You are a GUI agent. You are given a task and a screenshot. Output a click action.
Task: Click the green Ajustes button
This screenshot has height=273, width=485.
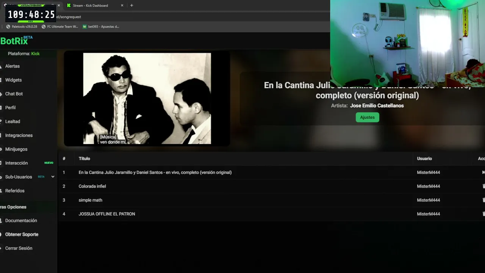point(367,118)
